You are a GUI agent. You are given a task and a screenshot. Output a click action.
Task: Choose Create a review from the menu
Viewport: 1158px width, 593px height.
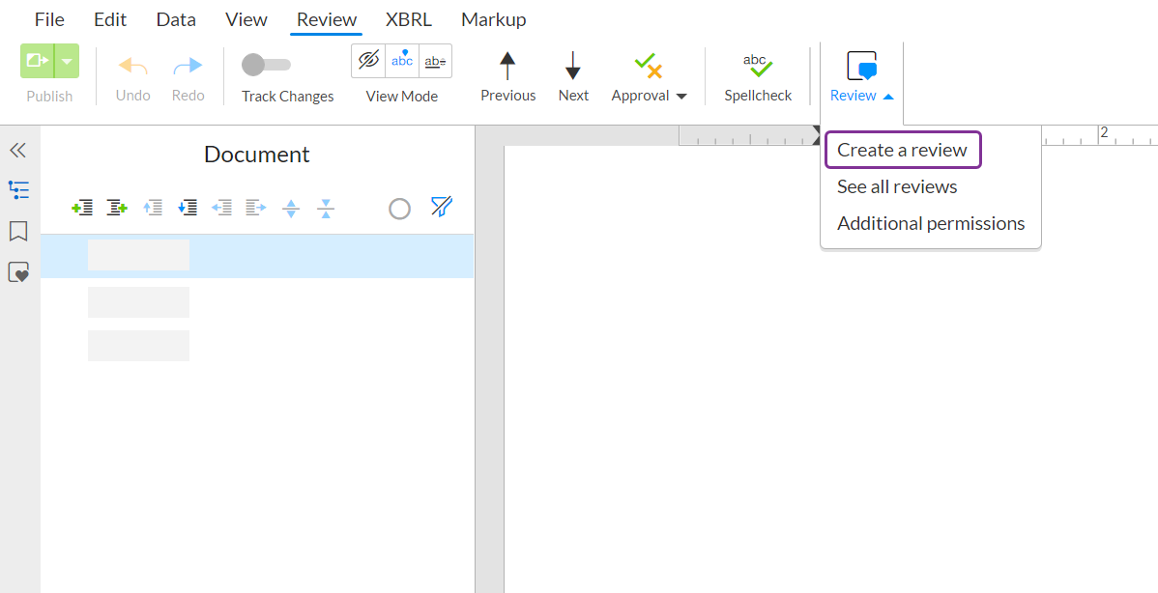click(x=901, y=150)
